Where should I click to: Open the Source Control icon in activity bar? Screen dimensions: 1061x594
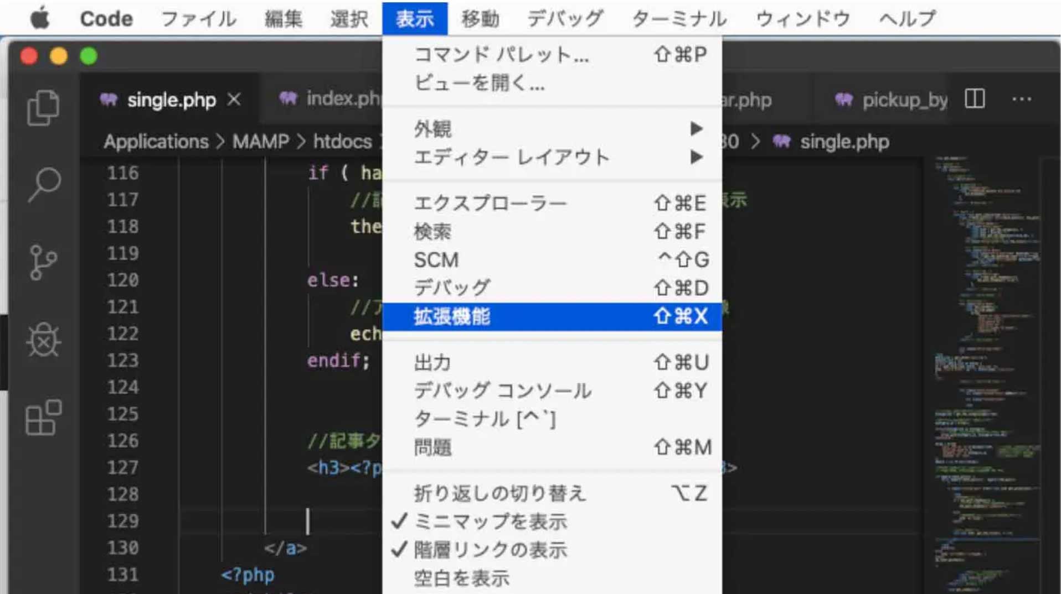(x=43, y=262)
